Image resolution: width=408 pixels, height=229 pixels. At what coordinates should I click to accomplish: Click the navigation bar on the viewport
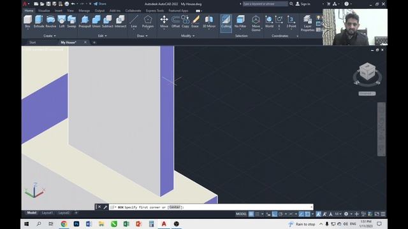click(x=381, y=129)
